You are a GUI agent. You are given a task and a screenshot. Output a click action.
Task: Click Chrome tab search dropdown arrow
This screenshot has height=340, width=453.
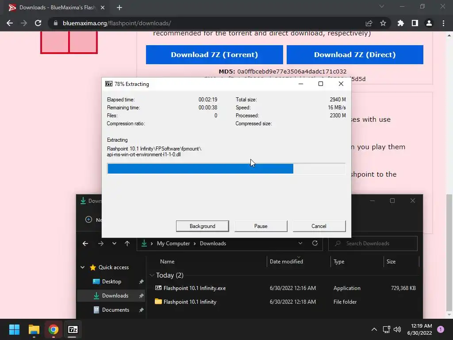[382, 6]
